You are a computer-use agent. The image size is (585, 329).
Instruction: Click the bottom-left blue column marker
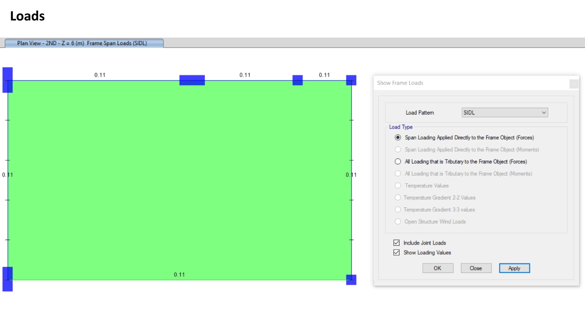click(x=8, y=279)
